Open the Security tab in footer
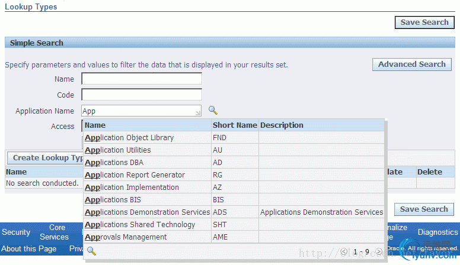This screenshot has height=265, width=460. 16,232
